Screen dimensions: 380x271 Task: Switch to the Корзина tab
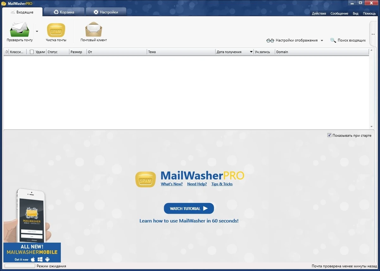pos(64,12)
